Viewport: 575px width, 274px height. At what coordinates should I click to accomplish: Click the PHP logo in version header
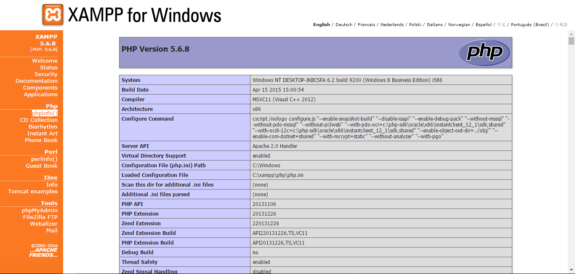[484, 53]
